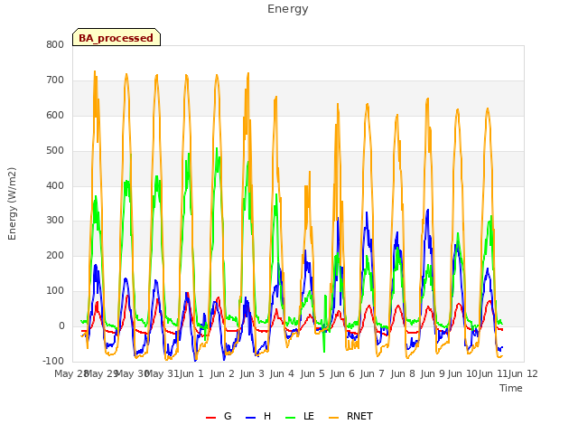Screen dimensions: 578x434
Task: Click the Jun 8 x-axis tick label
Action: 403,373
